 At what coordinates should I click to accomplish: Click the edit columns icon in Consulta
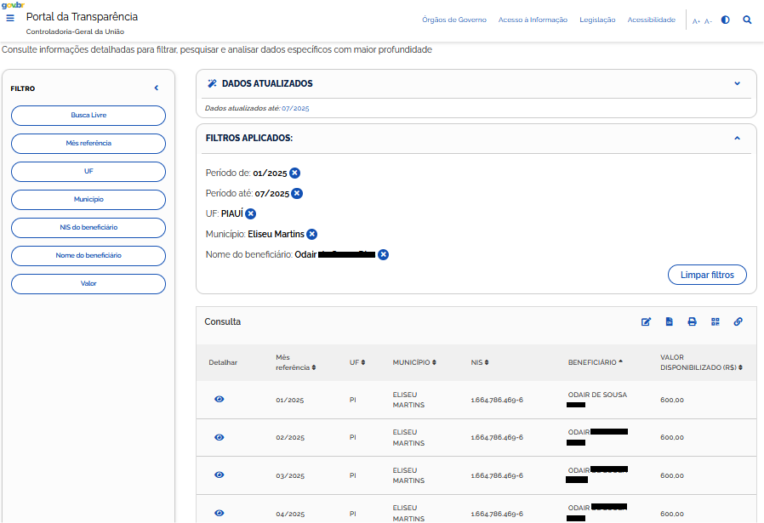pyautogui.click(x=646, y=322)
